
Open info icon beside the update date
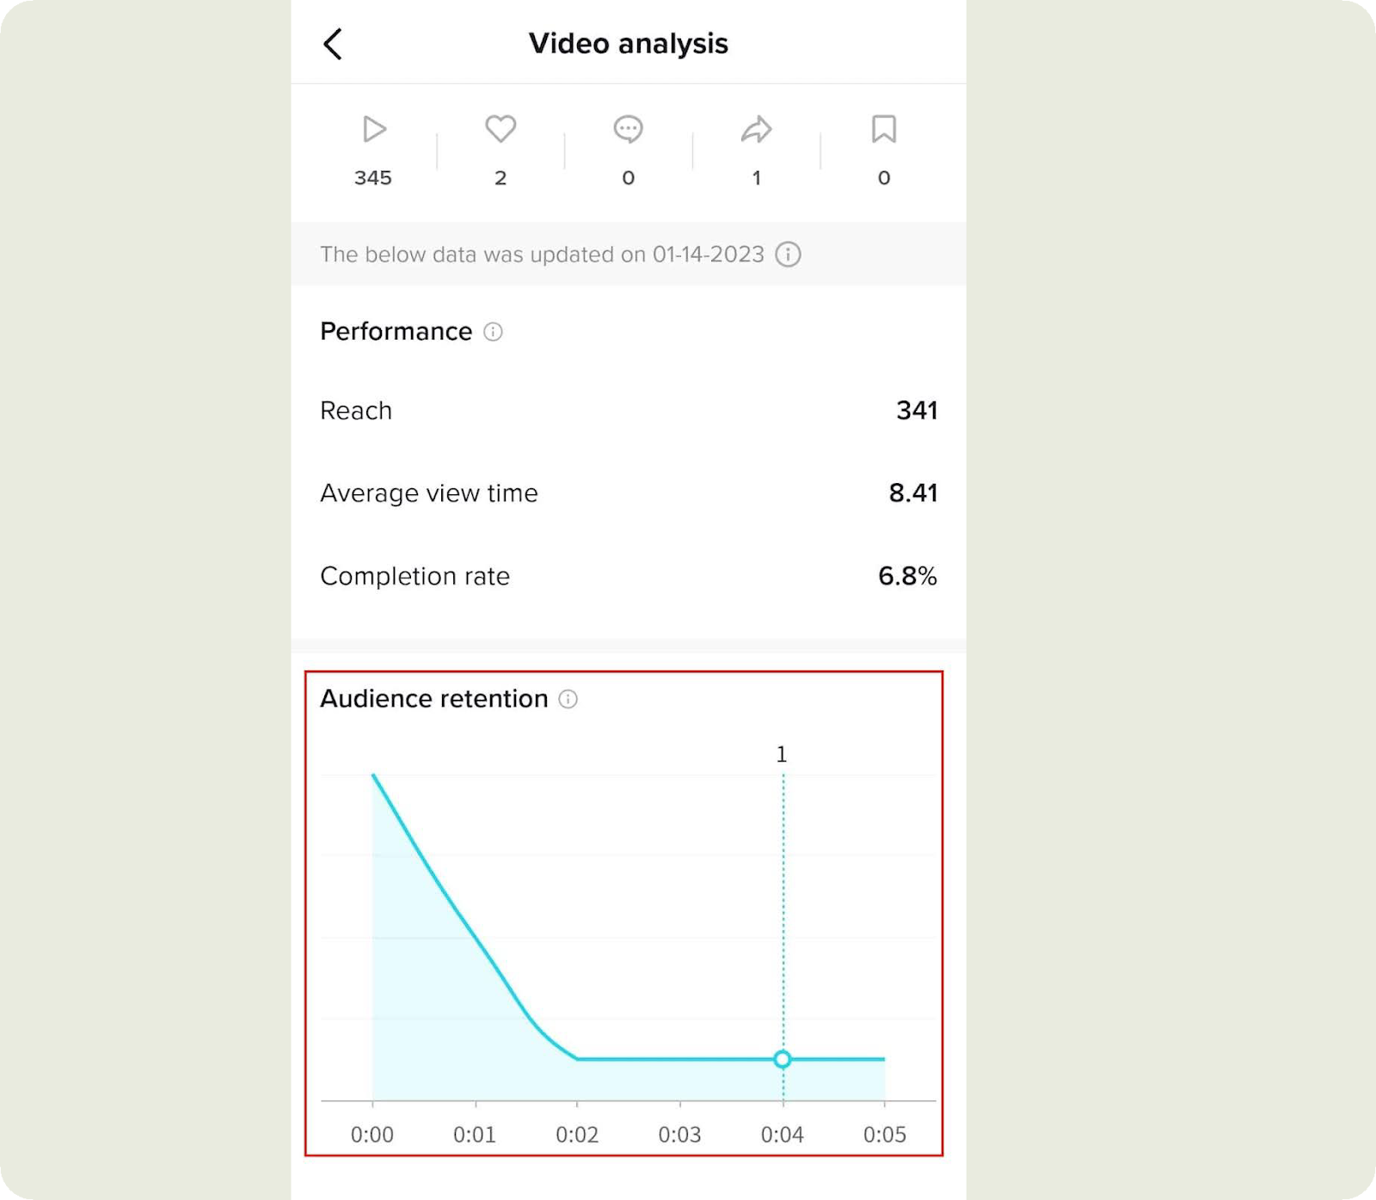(788, 254)
